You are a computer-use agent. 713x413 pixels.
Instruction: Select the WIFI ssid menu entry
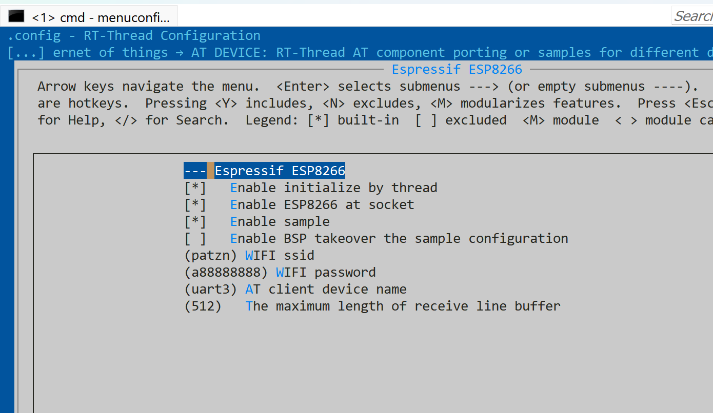280,256
